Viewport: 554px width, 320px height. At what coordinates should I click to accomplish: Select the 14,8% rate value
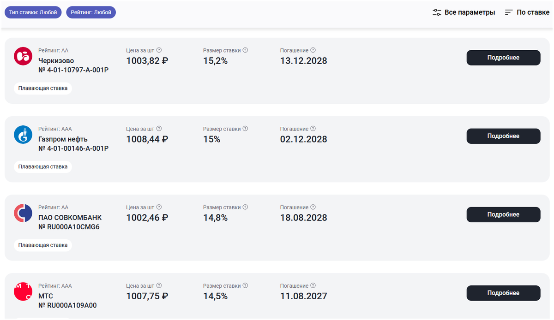coord(215,217)
